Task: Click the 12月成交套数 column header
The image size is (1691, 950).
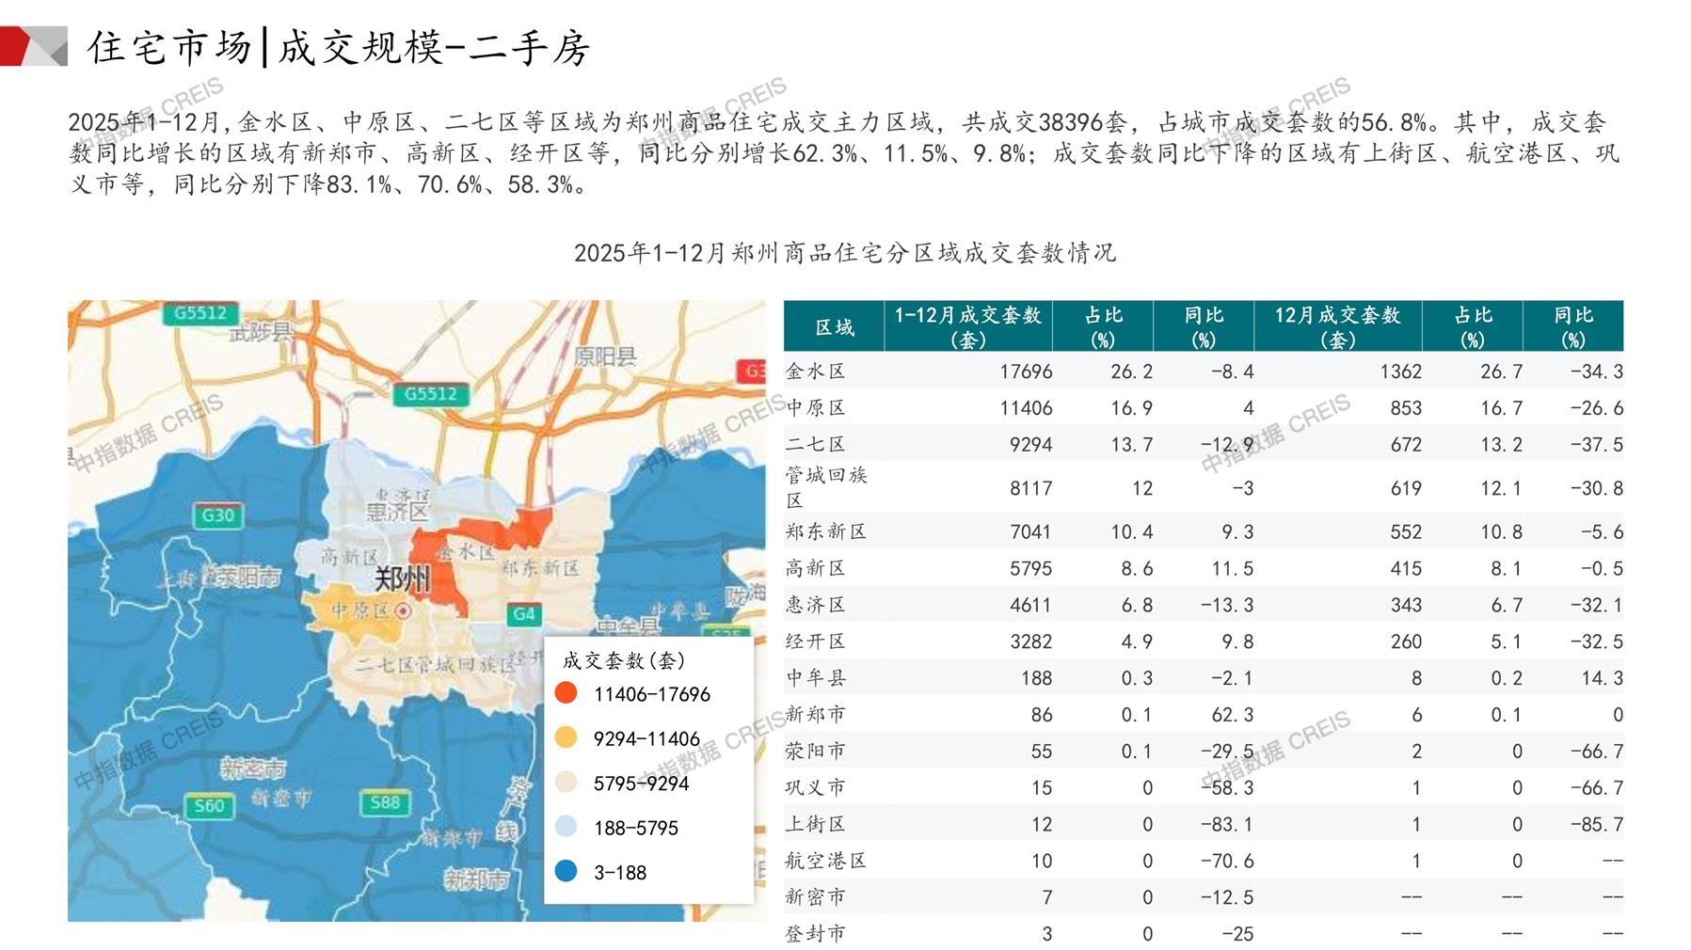Action: tap(1337, 326)
